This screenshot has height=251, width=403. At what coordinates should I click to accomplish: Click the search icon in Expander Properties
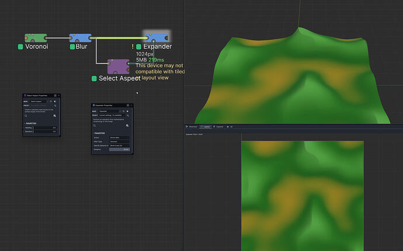94,125
